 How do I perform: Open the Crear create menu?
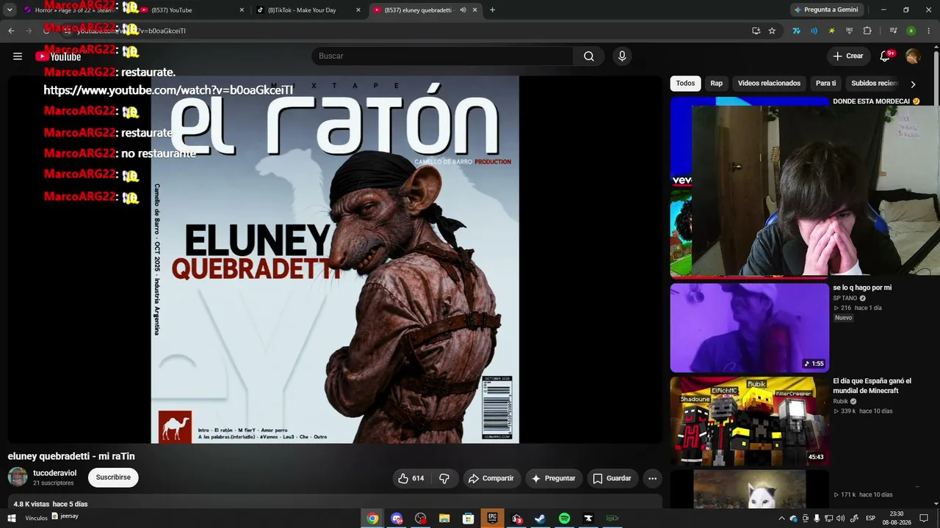point(848,56)
